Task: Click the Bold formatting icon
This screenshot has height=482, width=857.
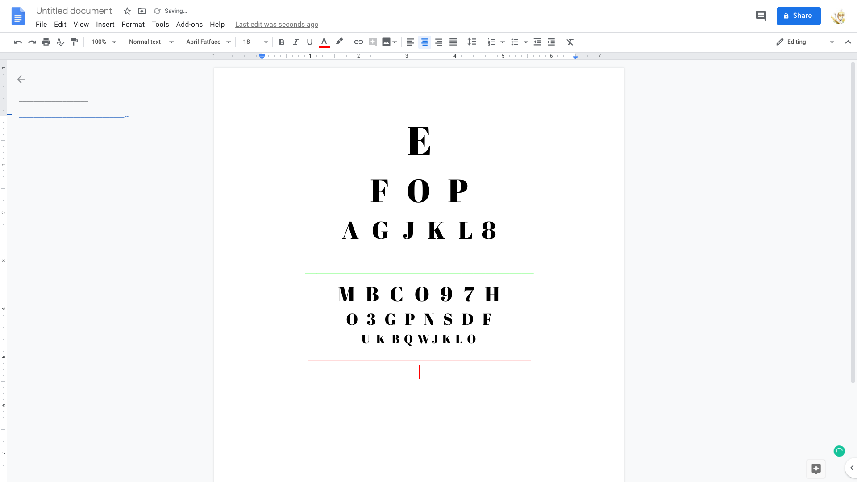Action: click(281, 42)
